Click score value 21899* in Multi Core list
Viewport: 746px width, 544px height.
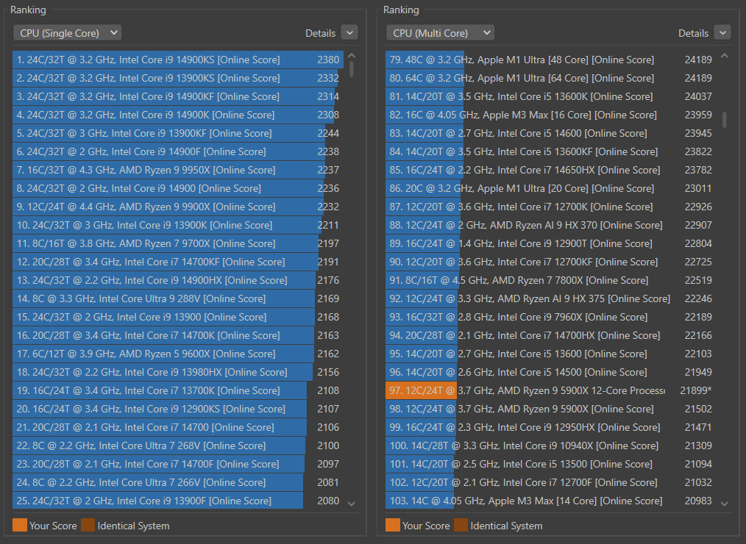click(695, 390)
